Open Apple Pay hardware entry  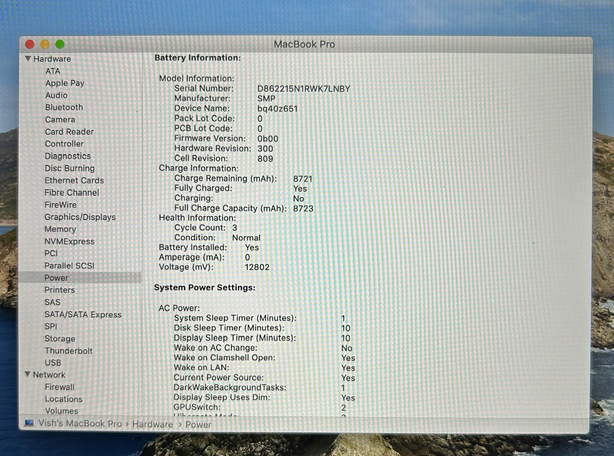(x=65, y=83)
